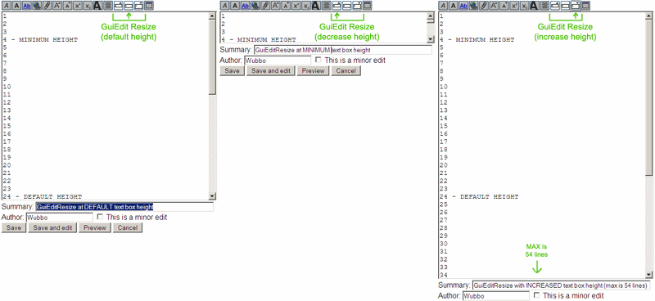Click the bold icon in the minimum-height editor toolbar
Screen dimensions: 655x301
coord(235,6)
